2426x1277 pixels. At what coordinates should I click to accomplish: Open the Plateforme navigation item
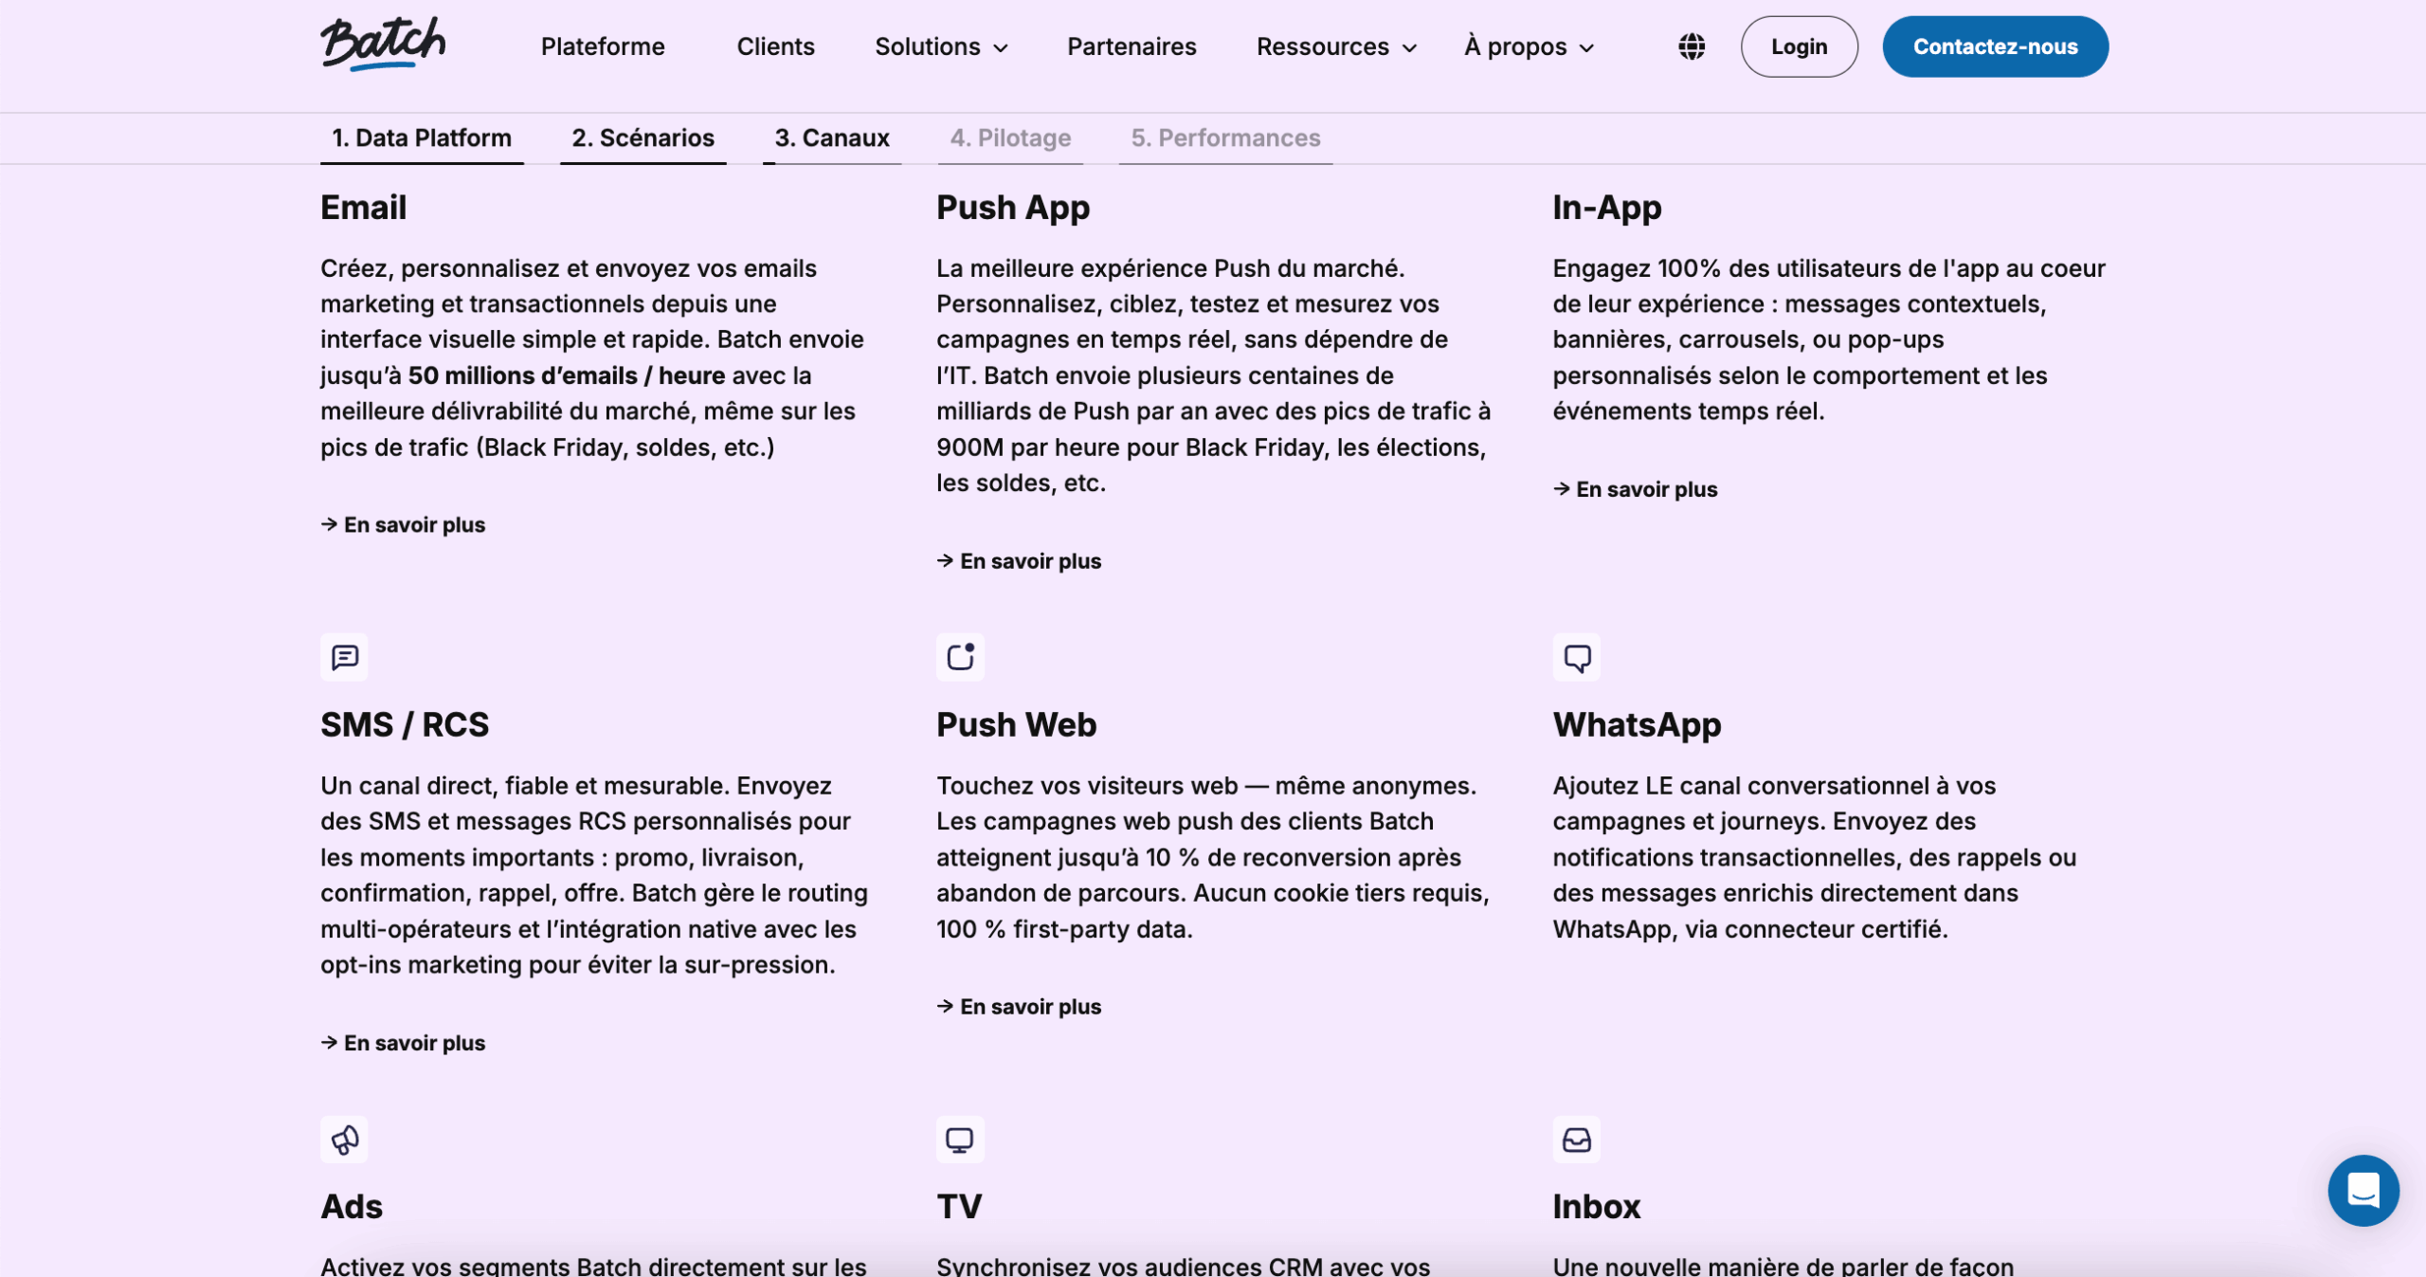(x=603, y=46)
